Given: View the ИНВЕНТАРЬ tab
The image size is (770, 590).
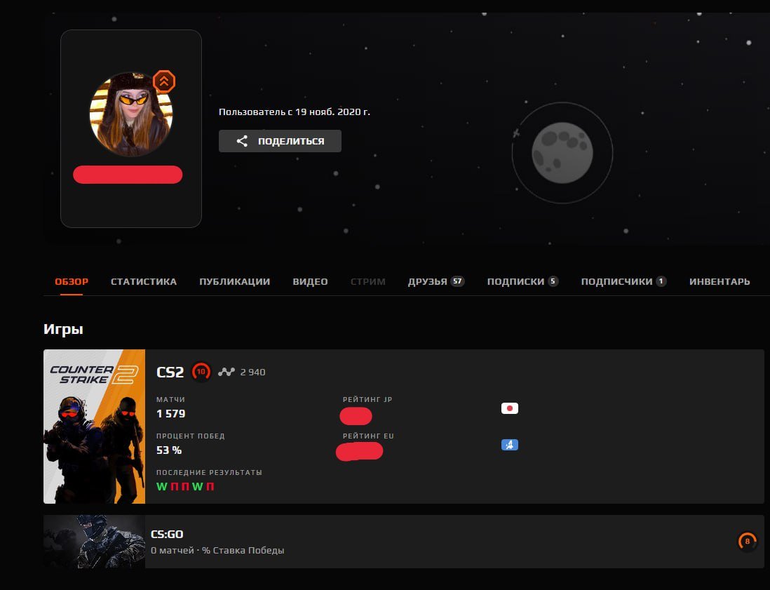Looking at the screenshot, I should [x=720, y=281].
